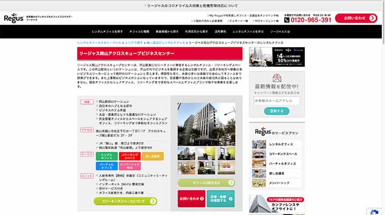Open レンタルオフィス in the sidebar service plans
385x215 pixels.
277,144
